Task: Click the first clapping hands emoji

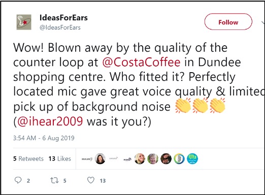Action: tap(183, 105)
